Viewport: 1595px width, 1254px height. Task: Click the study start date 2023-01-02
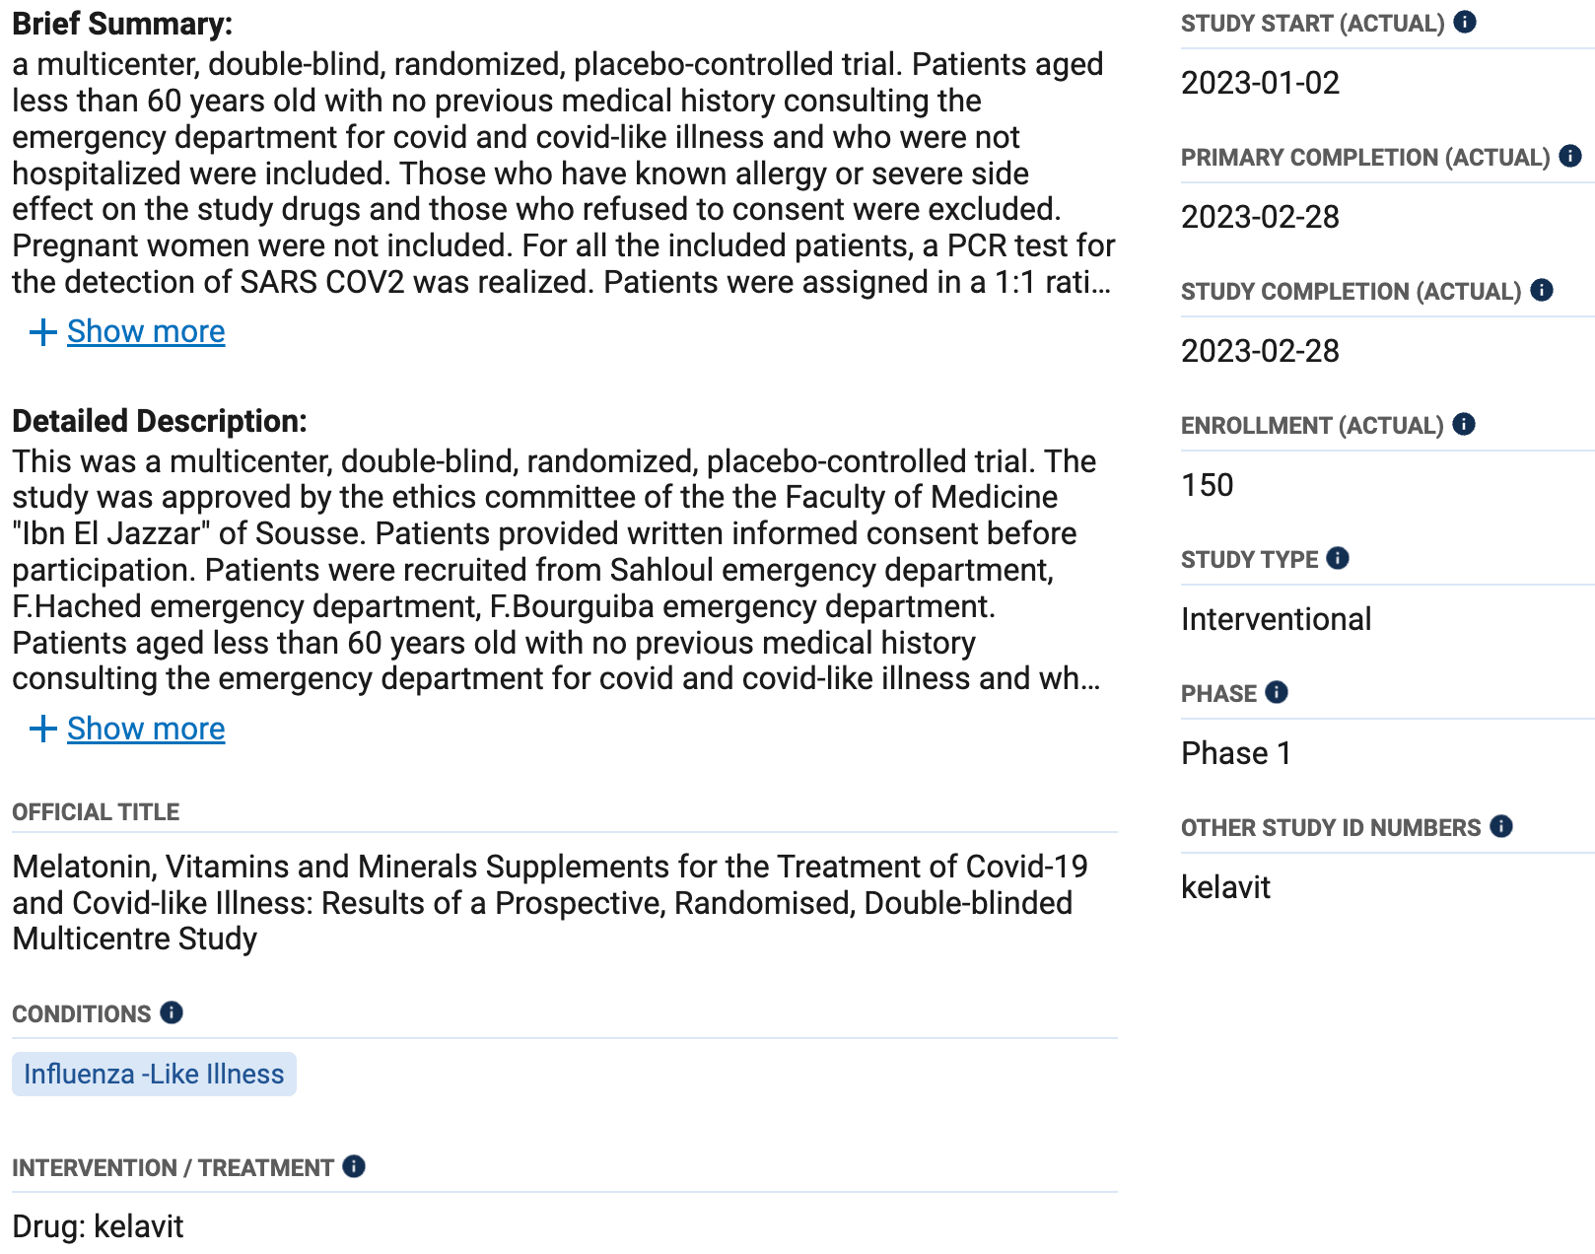pos(1260,83)
